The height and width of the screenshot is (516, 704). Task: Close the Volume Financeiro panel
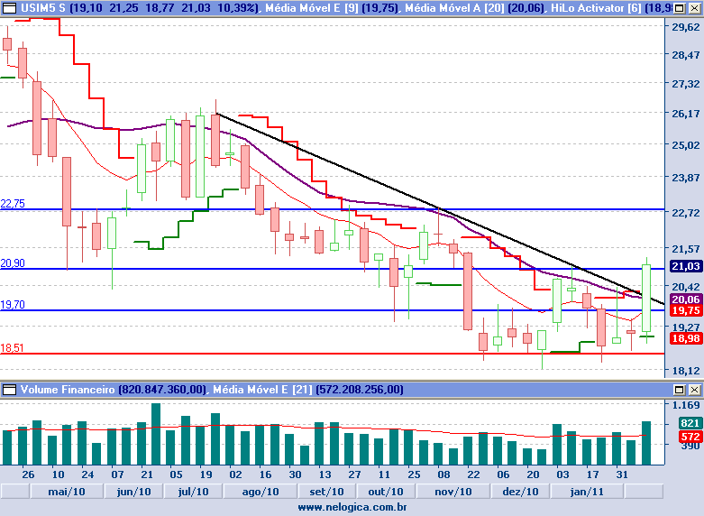click(695, 390)
